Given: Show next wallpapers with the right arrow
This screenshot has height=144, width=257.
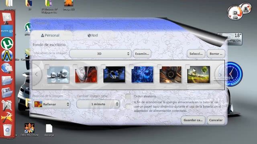Looking at the screenshot, I should coord(220,75).
